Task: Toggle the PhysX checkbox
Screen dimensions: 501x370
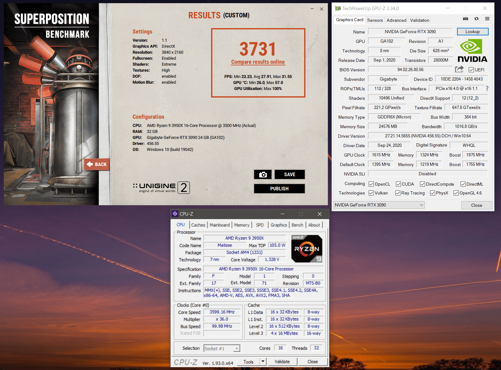Action: 433,193
